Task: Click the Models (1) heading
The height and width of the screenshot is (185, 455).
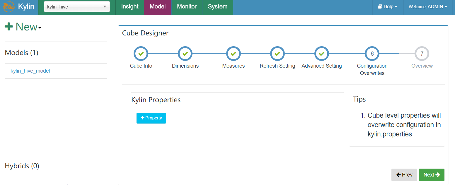Action: (x=22, y=53)
